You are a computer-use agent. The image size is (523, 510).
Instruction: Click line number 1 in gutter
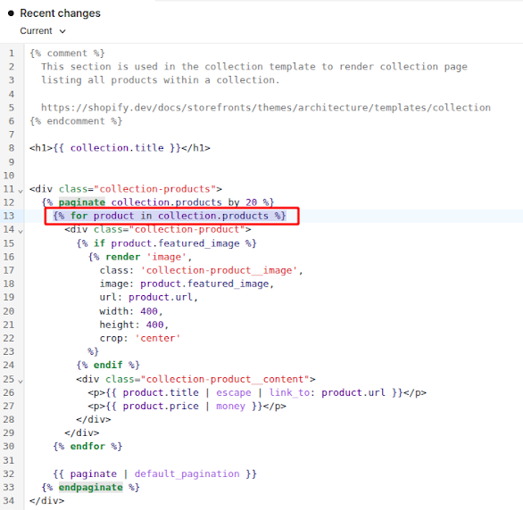click(12, 53)
